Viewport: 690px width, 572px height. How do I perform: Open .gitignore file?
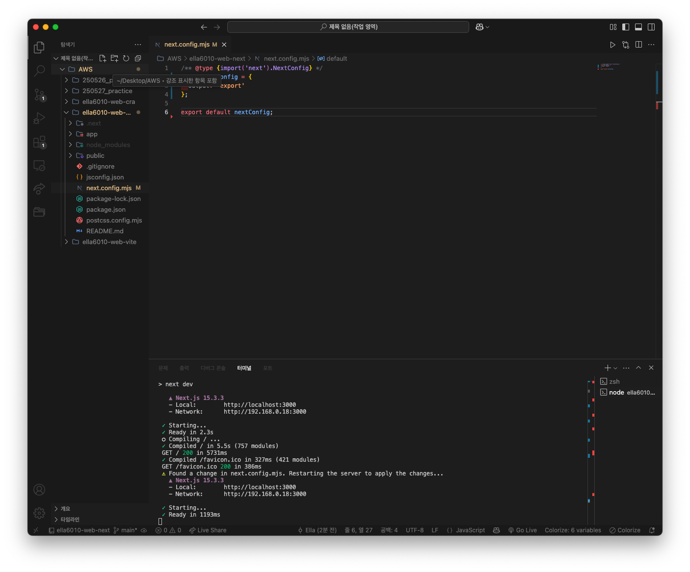[100, 166]
